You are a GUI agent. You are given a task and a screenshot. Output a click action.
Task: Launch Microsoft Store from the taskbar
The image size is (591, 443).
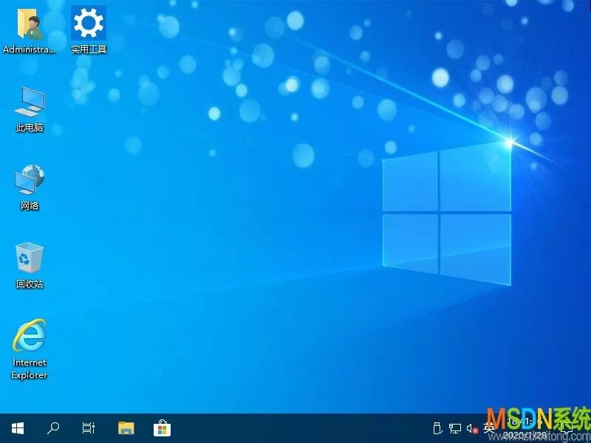160,428
